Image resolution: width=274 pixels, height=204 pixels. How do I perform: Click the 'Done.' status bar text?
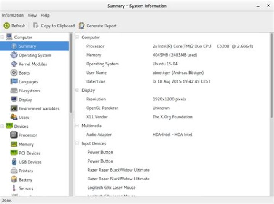(6, 200)
